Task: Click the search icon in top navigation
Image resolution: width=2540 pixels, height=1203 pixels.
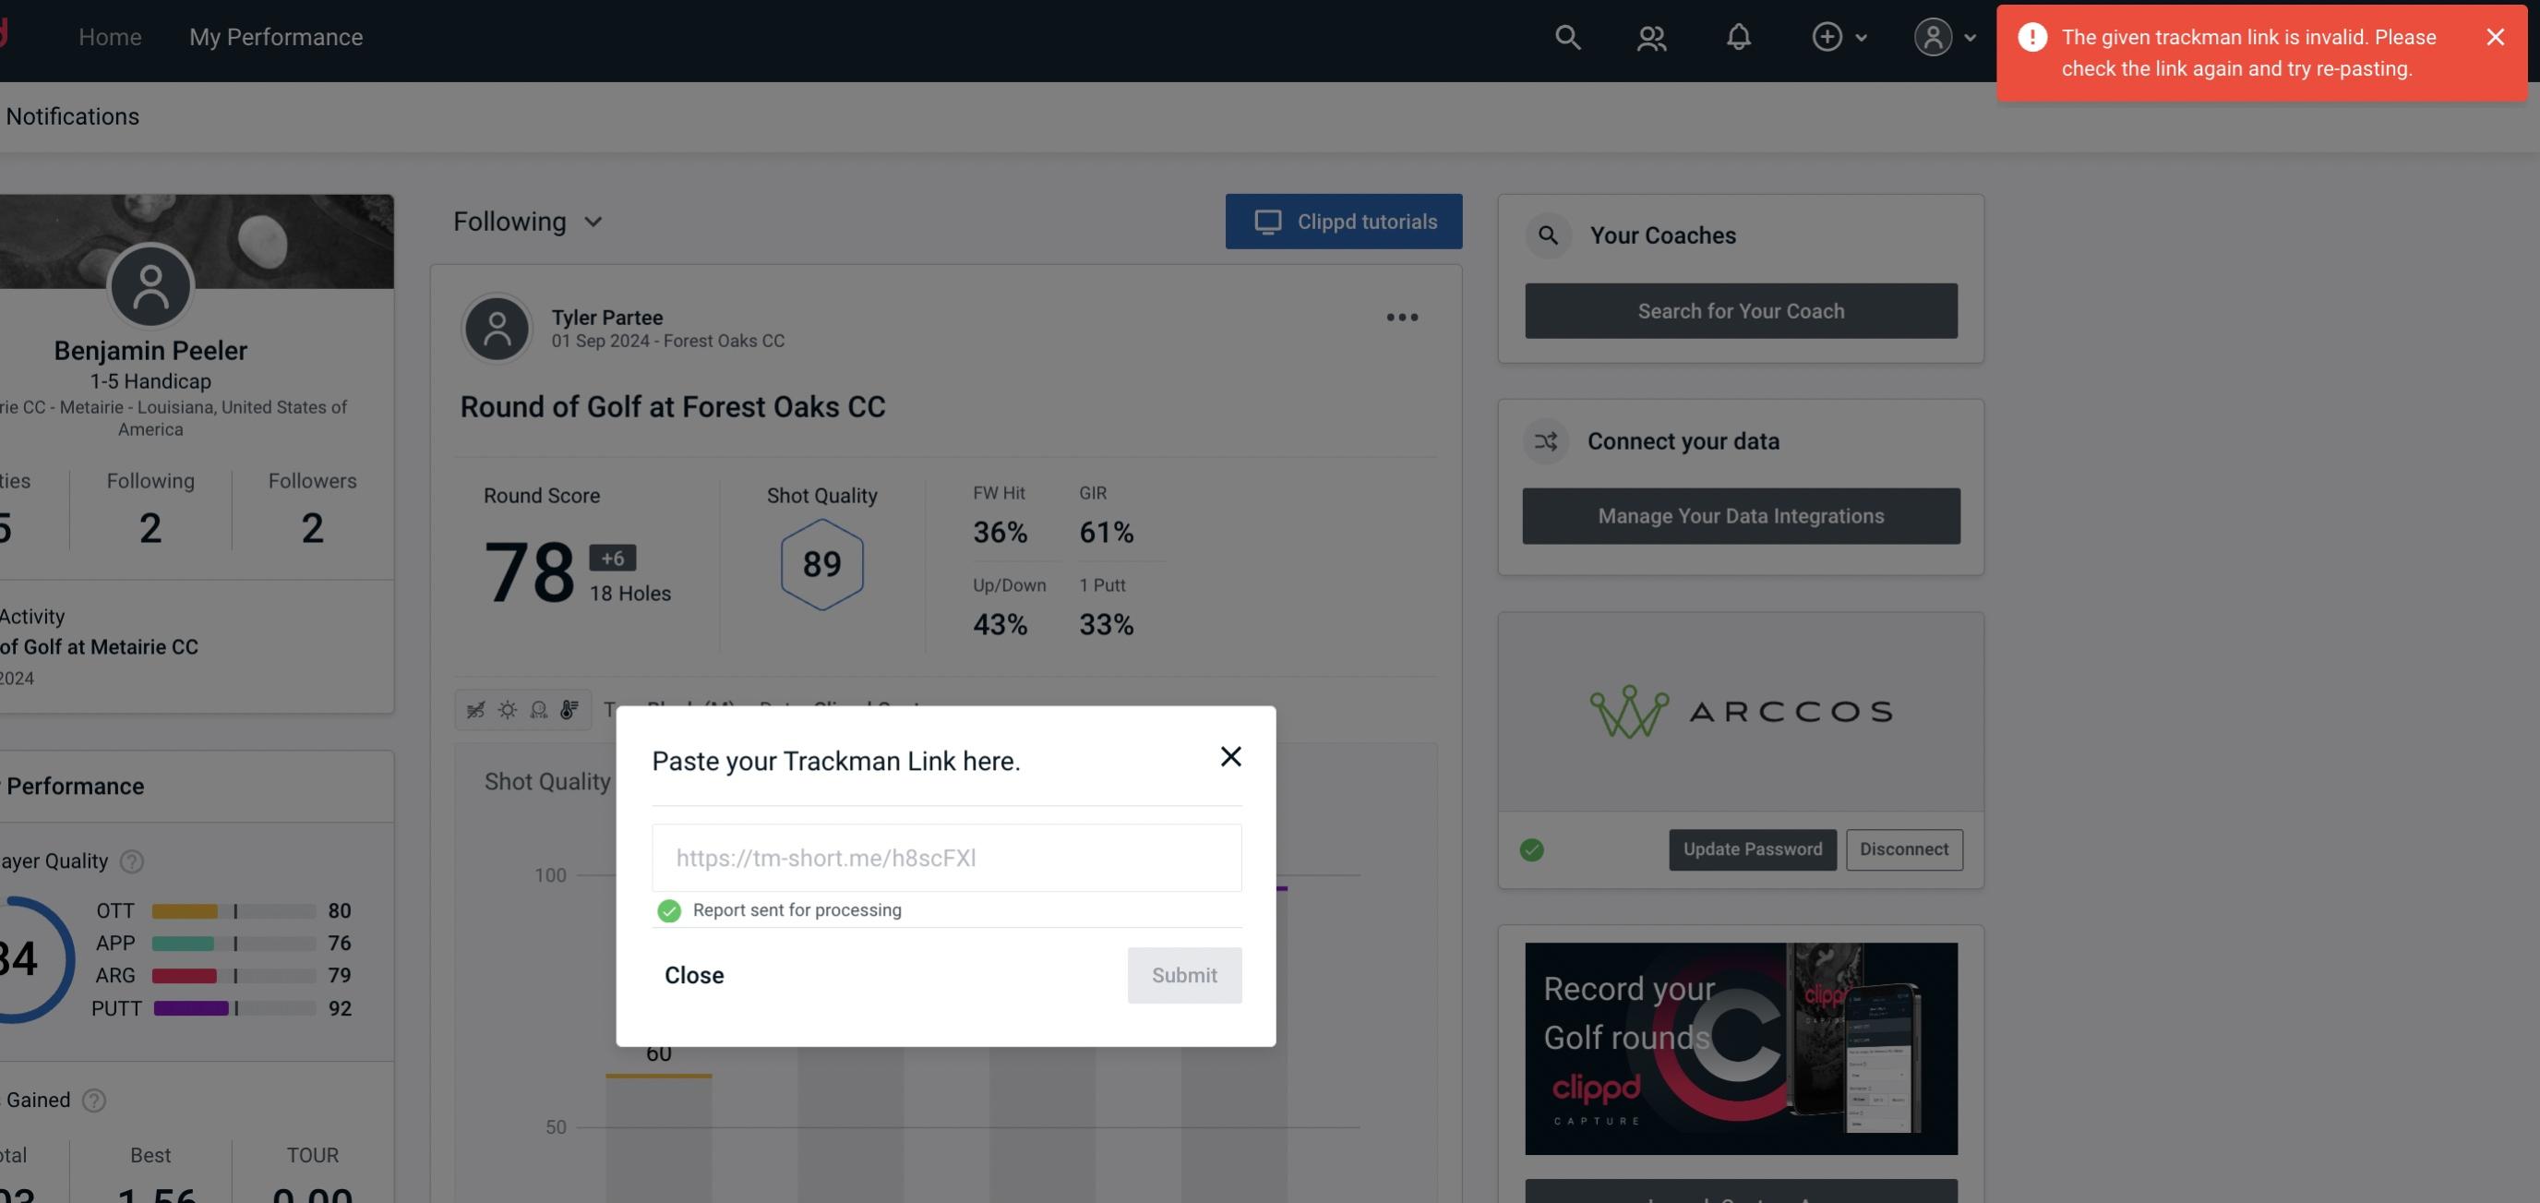Action: coord(1566,36)
